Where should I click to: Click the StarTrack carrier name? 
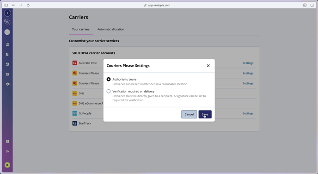[x=85, y=123]
